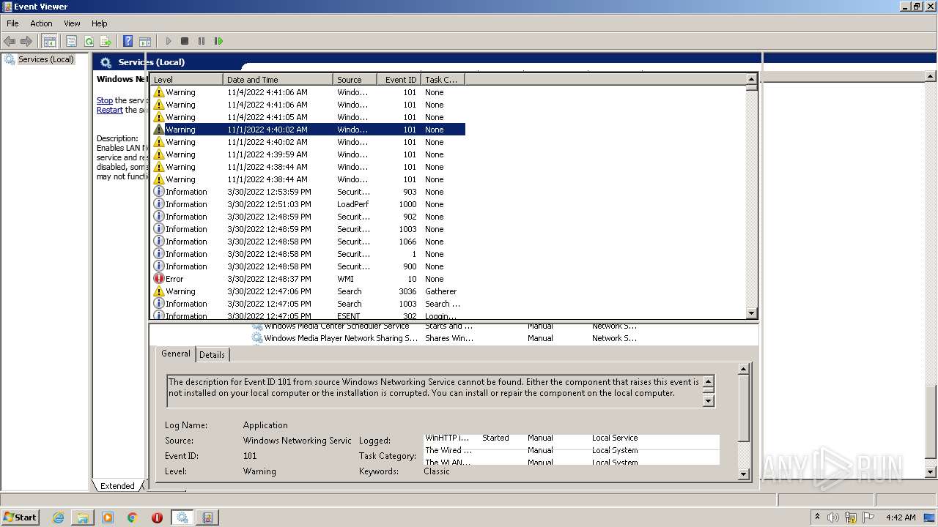Select the LoadPerf Information event row
This screenshot has height=527, width=938.
(308, 204)
